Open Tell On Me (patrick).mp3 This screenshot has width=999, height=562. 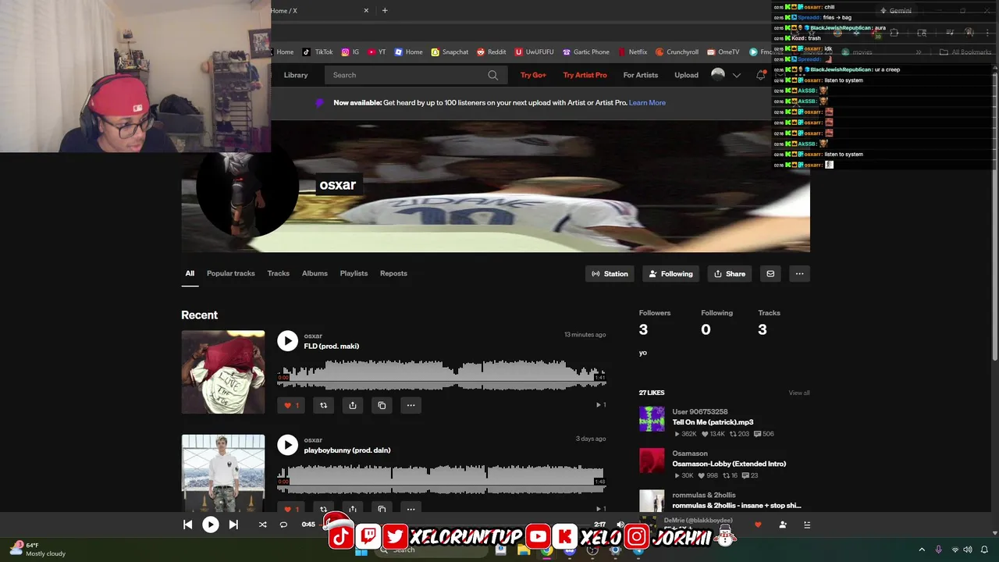(x=713, y=422)
